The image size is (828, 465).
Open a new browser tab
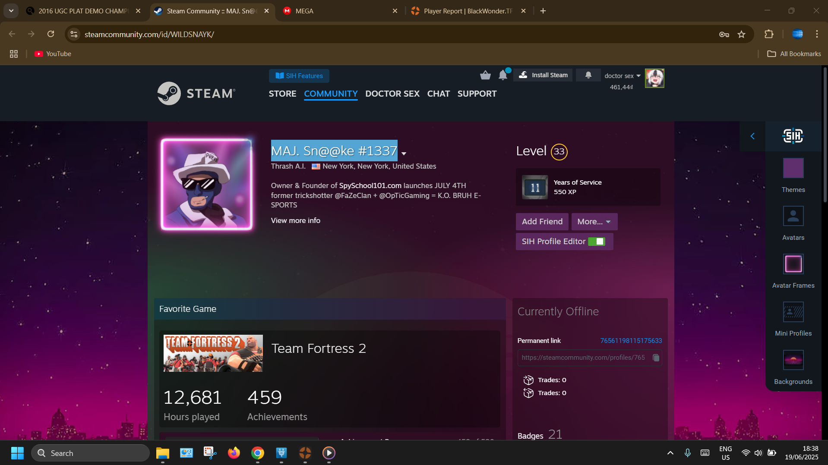click(x=543, y=11)
